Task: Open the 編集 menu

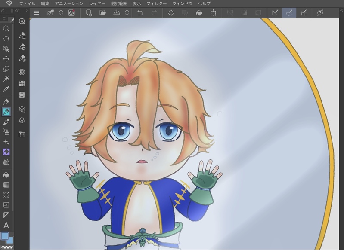Action: pos(45,3)
